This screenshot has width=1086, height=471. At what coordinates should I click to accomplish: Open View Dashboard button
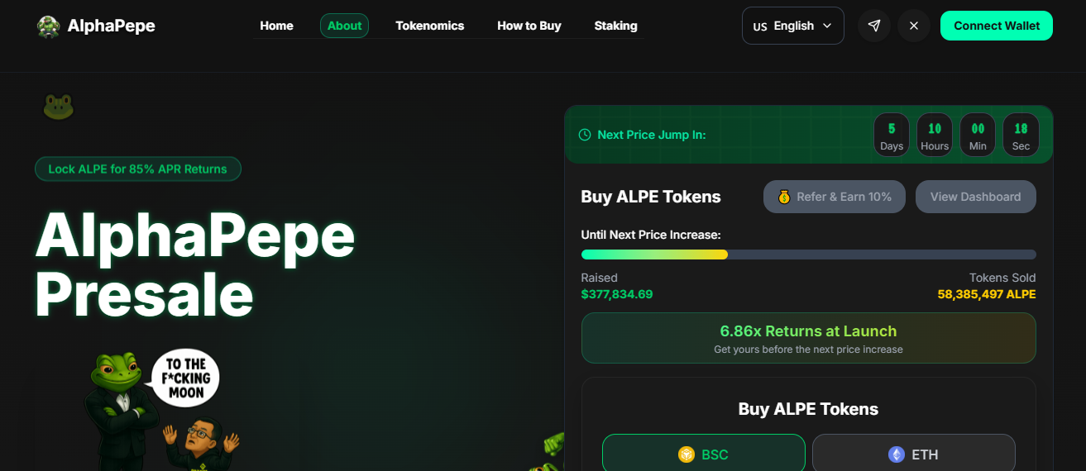click(975, 197)
